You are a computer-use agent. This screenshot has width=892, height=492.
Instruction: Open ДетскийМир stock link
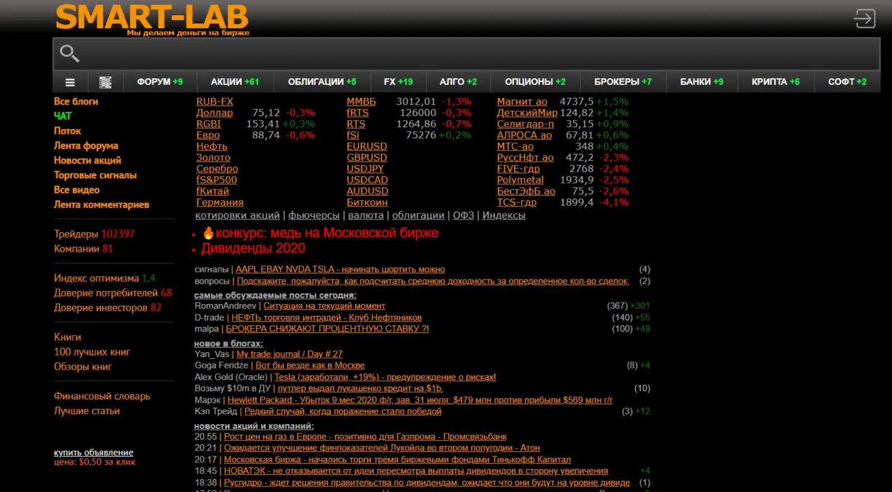[x=527, y=113]
